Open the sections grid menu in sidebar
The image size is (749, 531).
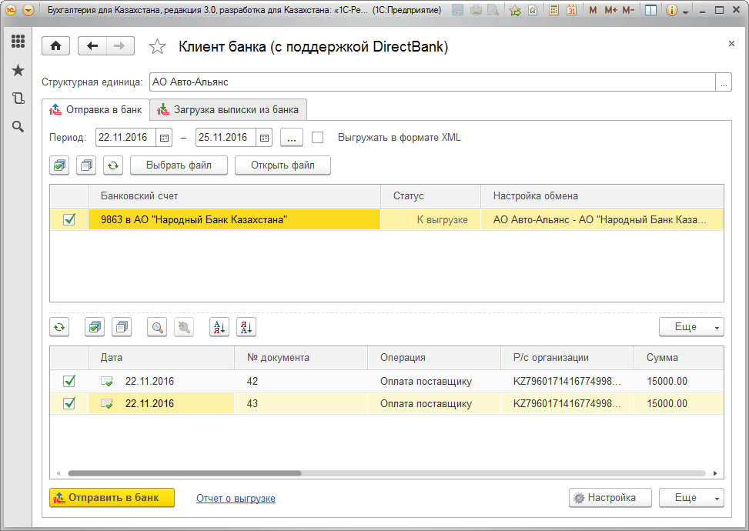[x=18, y=42]
